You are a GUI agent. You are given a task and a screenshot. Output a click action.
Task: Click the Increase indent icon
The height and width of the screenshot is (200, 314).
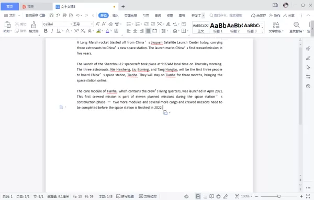click(153, 24)
